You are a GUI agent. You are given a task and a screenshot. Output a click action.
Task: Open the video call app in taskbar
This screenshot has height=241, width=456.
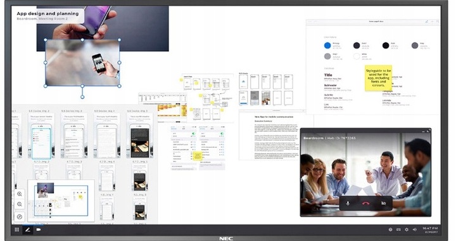coord(39,230)
